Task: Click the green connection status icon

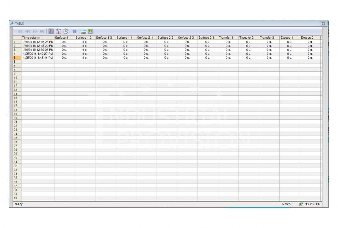Action: (301, 204)
